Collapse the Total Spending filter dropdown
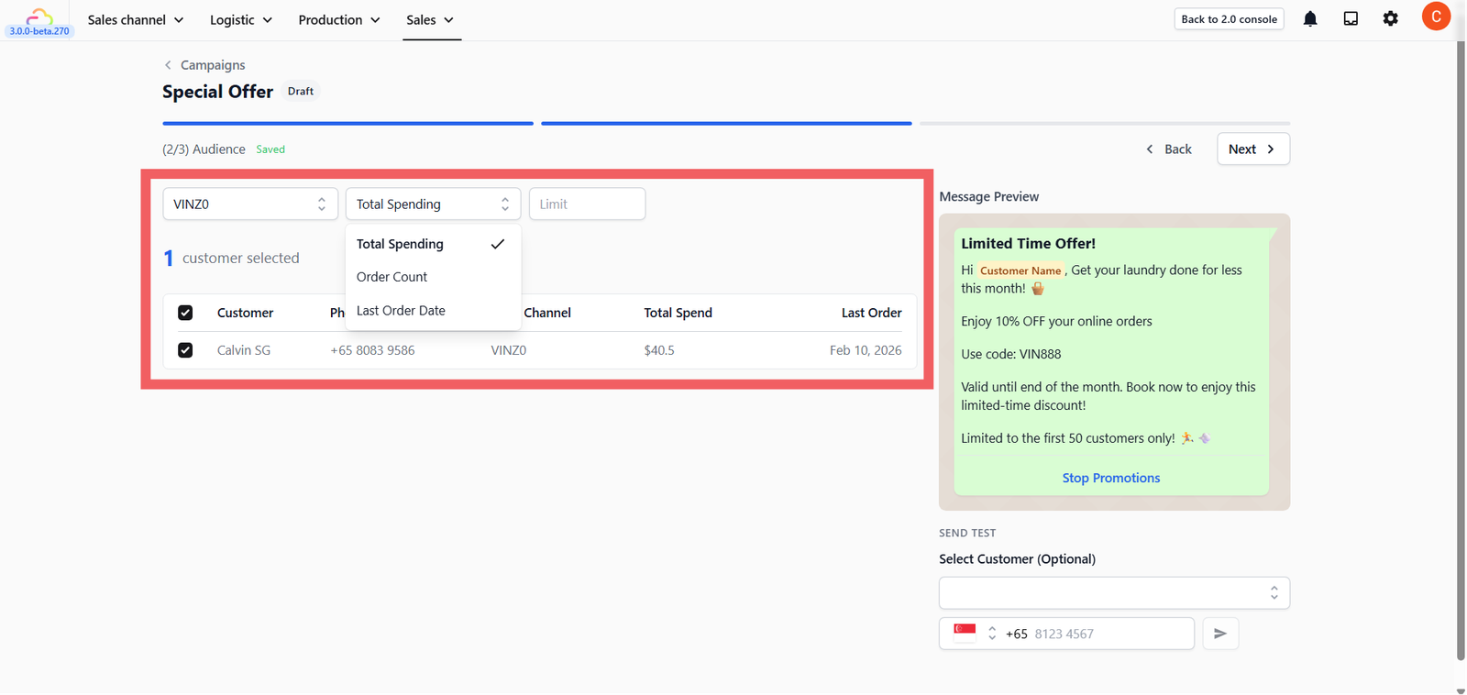The width and height of the screenshot is (1467, 695). (x=433, y=204)
